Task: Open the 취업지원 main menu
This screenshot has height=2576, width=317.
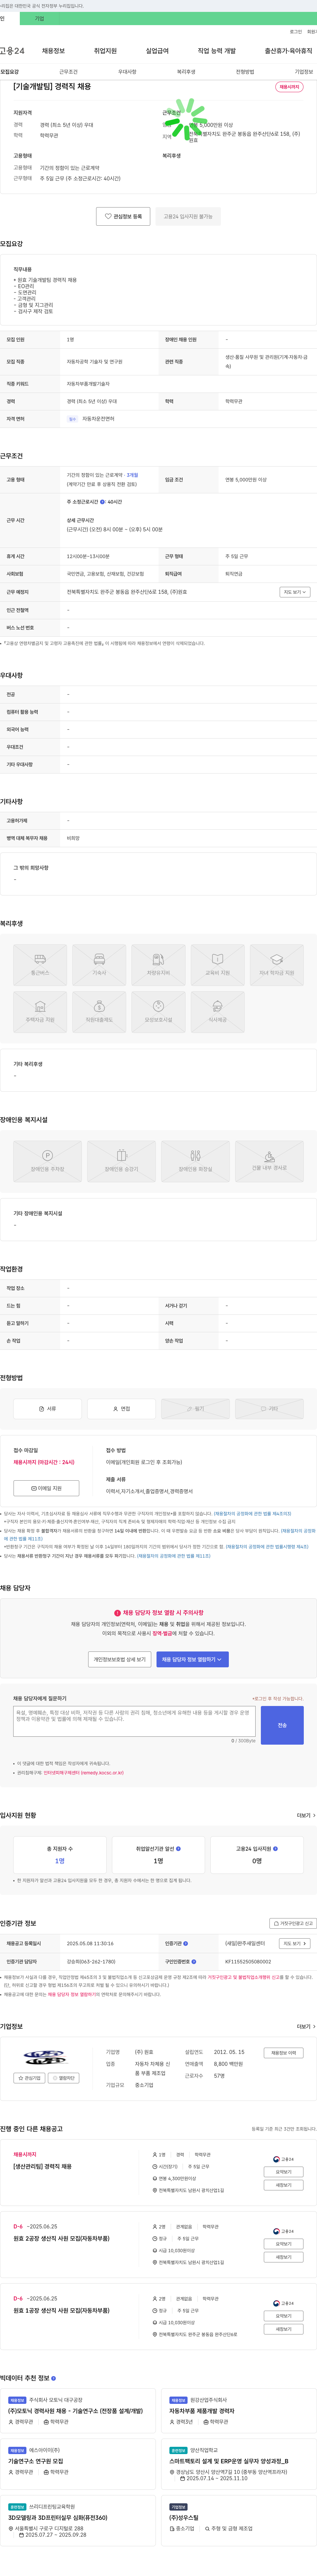Action: point(105,51)
